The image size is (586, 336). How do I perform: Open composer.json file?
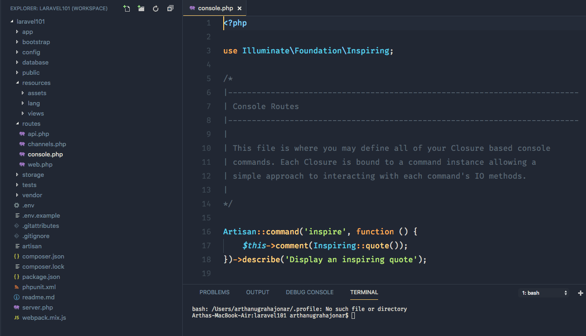point(43,256)
